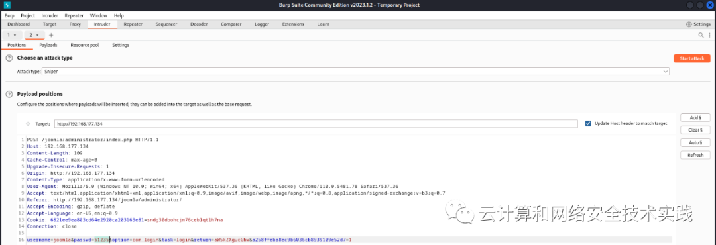716x245 pixels.
Task: Switch to the Target tab
Action: [50, 24]
